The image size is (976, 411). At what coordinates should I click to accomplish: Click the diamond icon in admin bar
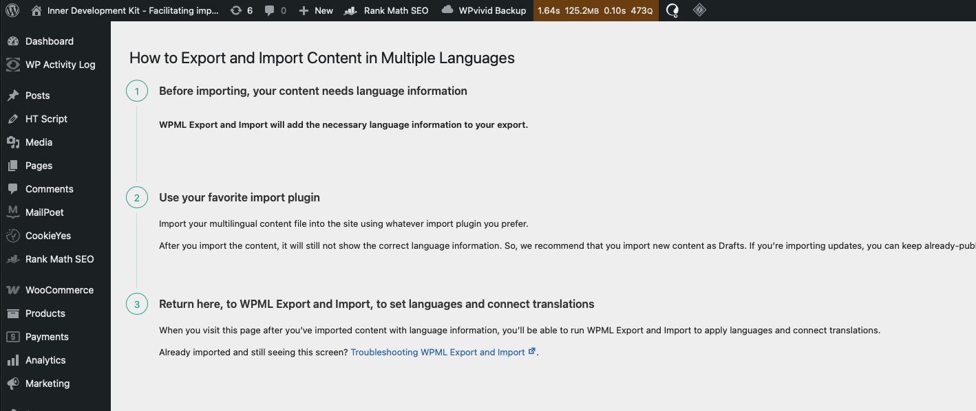point(699,10)
